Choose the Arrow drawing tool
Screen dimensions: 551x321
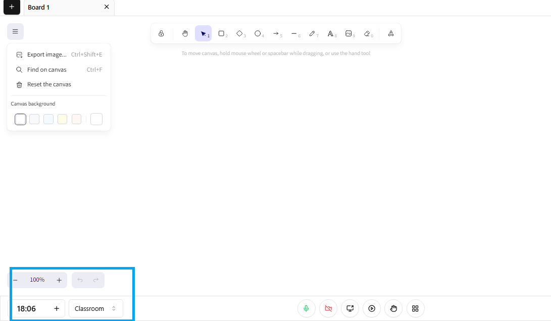click(276, 34)
